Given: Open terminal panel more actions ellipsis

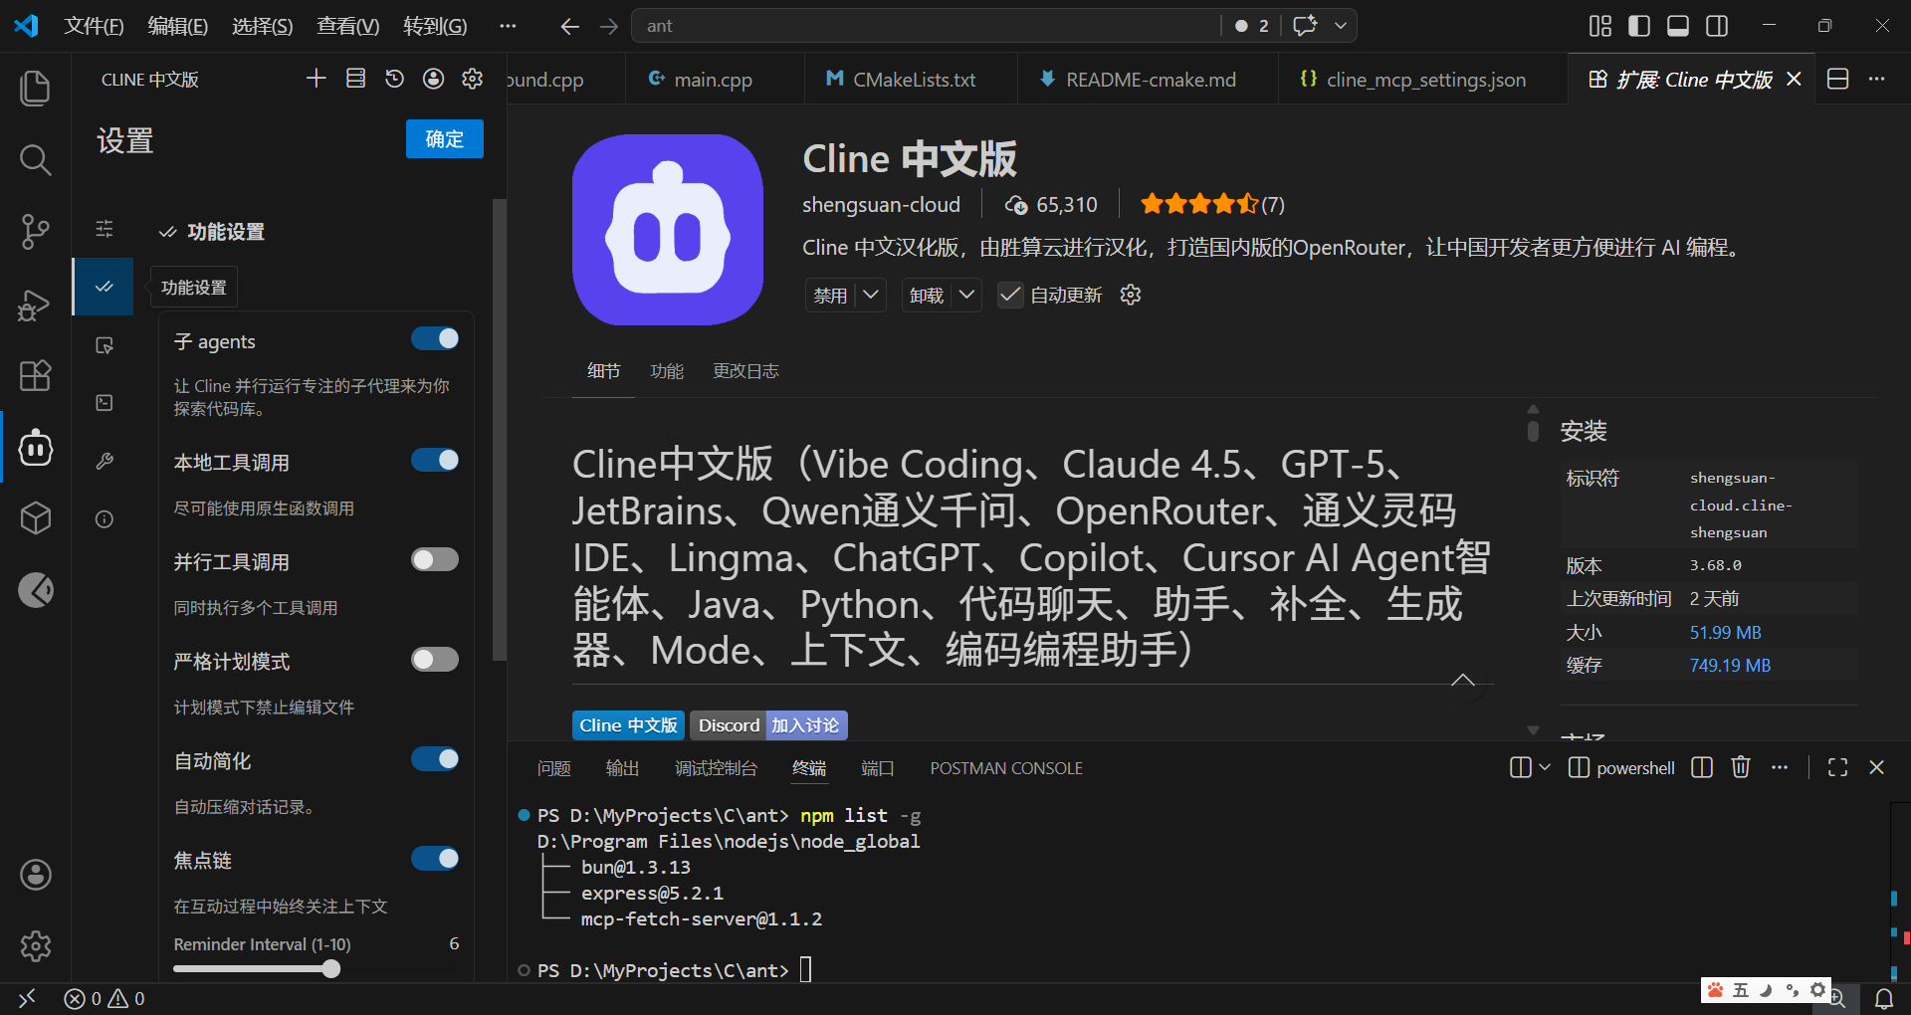Looking at the screenshot, I should [x=1780, y=767].
